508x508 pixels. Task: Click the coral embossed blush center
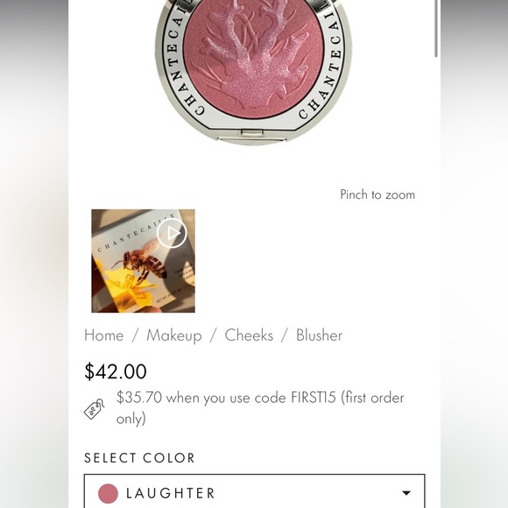pos(253,57)
